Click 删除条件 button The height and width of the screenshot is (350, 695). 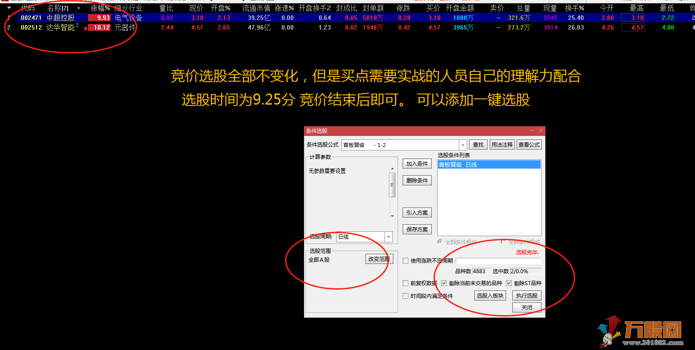click(x=417, y=180)
